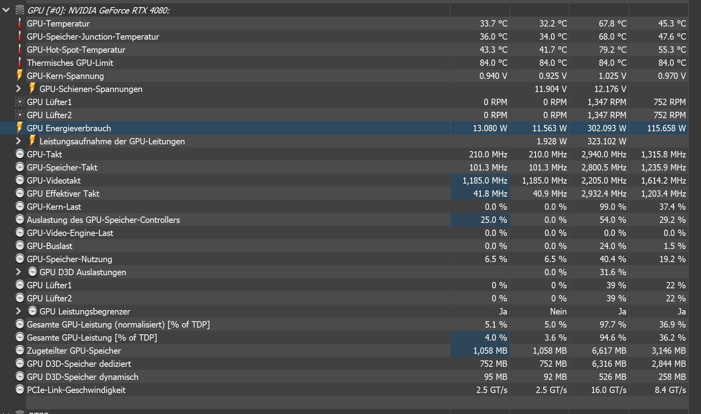Click thermometer icon beside GPU-Hot-Spot-Temperatur
The width and height of the screenshot is (701, 414).
(19, 50)
